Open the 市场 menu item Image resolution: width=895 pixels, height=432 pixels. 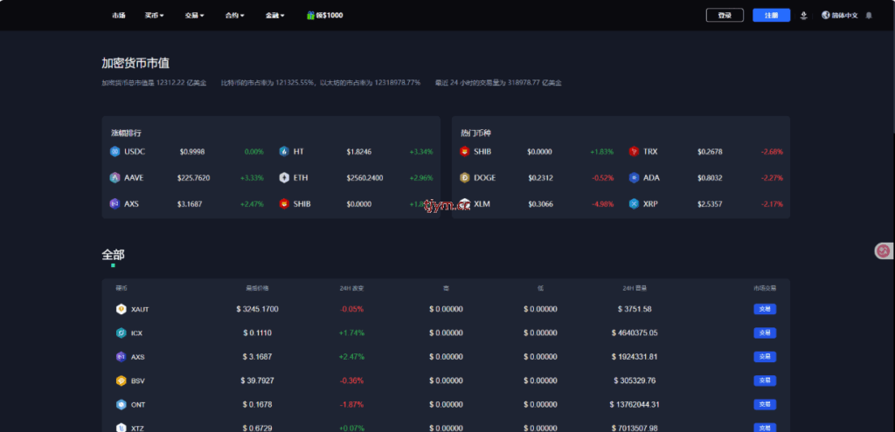[x=119, y=16]
